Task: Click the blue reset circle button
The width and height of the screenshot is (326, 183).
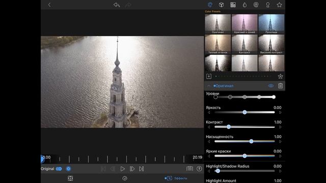Action: [68, 169]
